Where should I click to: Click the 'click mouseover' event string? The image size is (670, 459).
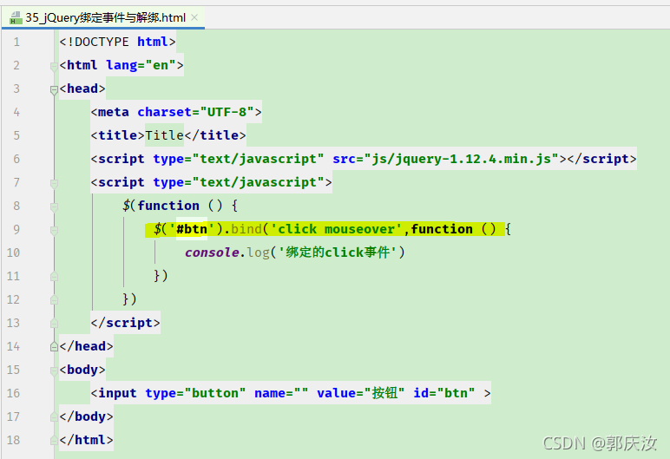coord(336,229)
